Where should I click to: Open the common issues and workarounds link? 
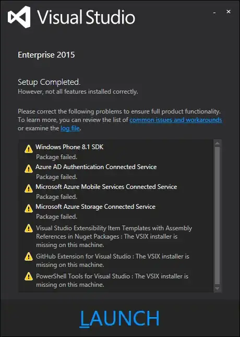click(x=176, y=120)
